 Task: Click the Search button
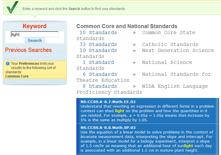pyautogui.click(x=34, y=40)
